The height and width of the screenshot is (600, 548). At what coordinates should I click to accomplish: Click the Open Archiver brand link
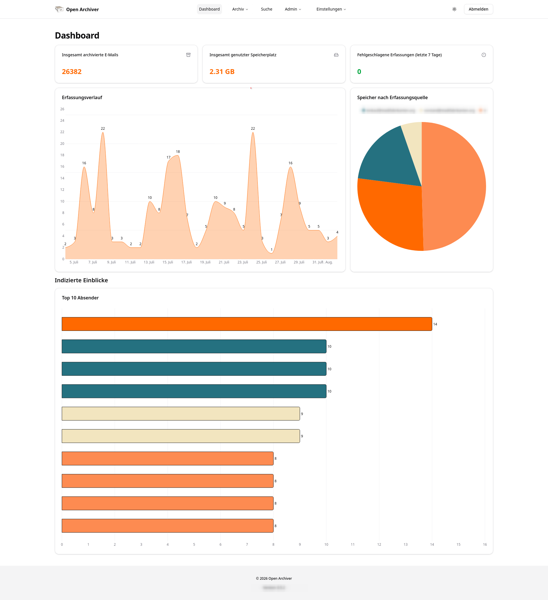coord(77,9)
